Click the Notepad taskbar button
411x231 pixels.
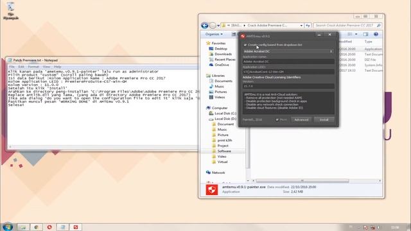tap(63, 227)
